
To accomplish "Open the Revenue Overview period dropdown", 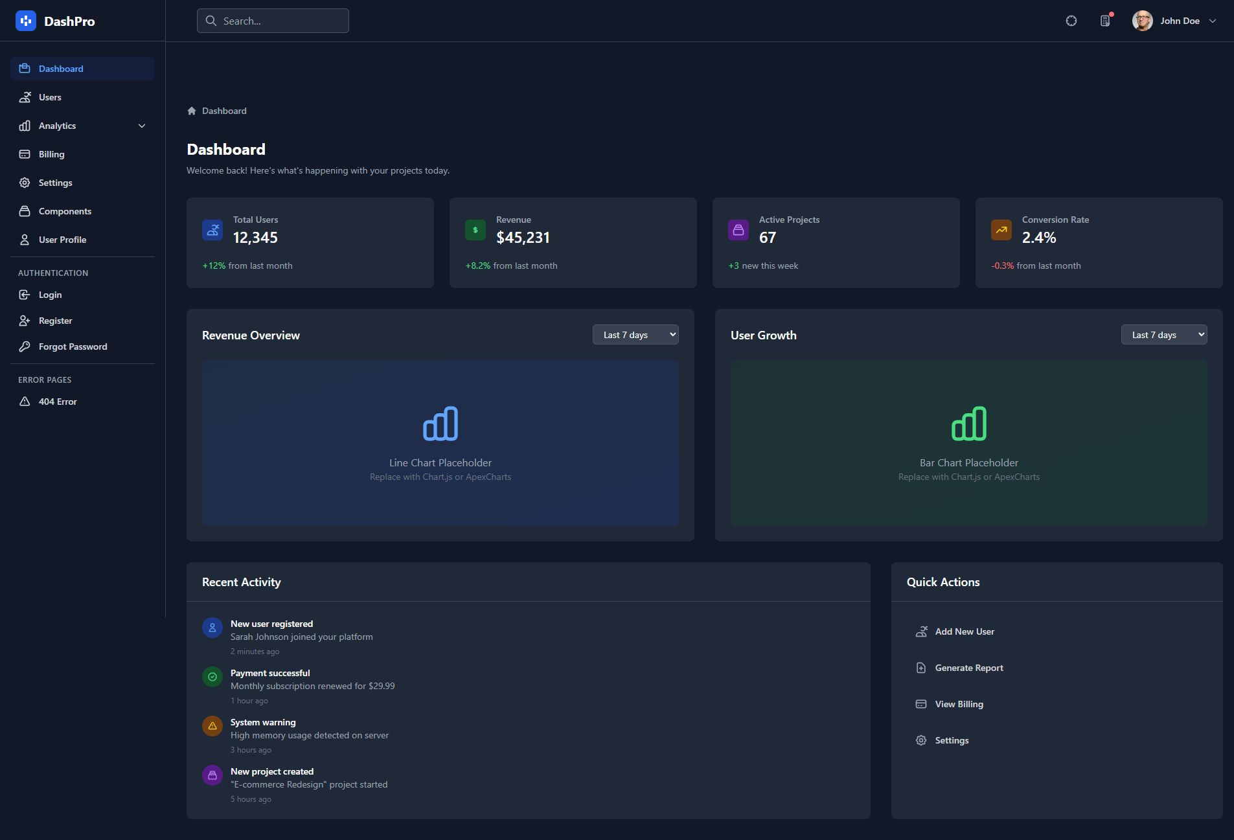I will coord(635,335).
